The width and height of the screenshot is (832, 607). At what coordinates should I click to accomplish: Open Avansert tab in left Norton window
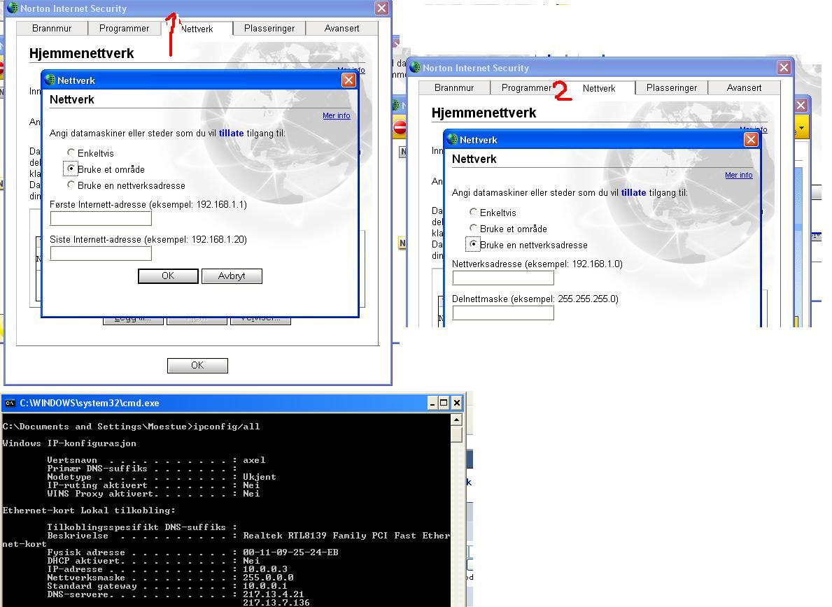click(x=341, y=28)
